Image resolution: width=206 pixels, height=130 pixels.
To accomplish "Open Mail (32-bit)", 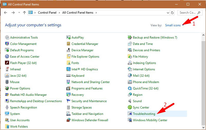I will pyautogui.click(x=141, y=76).
